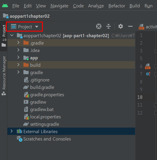Click the Collapse All icon

109,27
